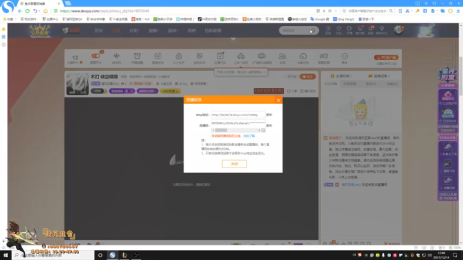Screen dimensions: 463x260
Task: Click the stream key scrollbar right arrow
Action: 259,130
